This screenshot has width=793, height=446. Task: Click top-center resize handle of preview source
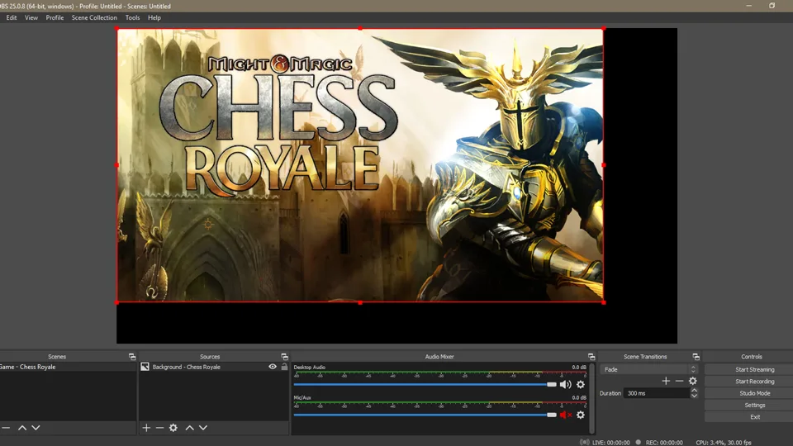point(360,29)
